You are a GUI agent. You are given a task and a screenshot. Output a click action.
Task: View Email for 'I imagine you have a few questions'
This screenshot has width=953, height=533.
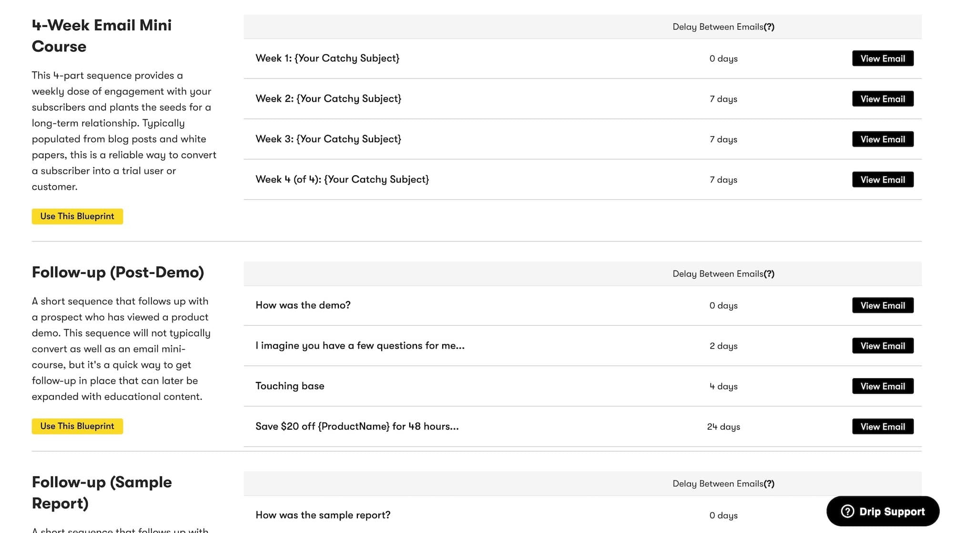pyautogui.click(x=882, y=346)
